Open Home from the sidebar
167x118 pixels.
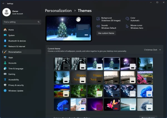22,30
